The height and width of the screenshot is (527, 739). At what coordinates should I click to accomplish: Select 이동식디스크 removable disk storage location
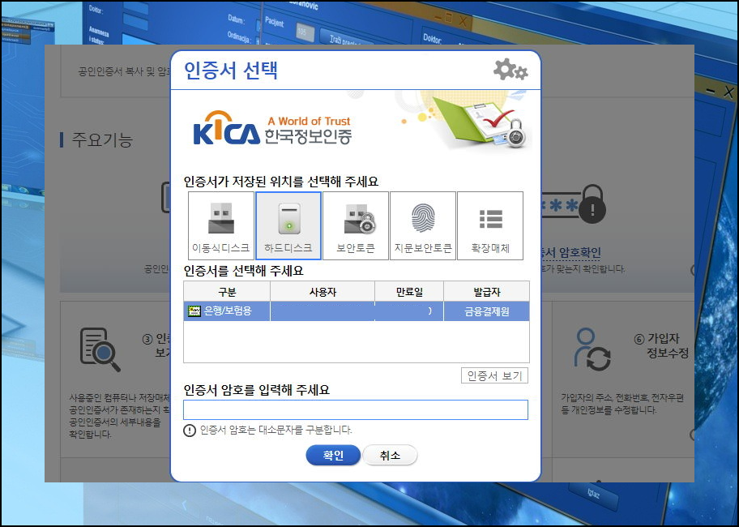(x=221, y=225)
